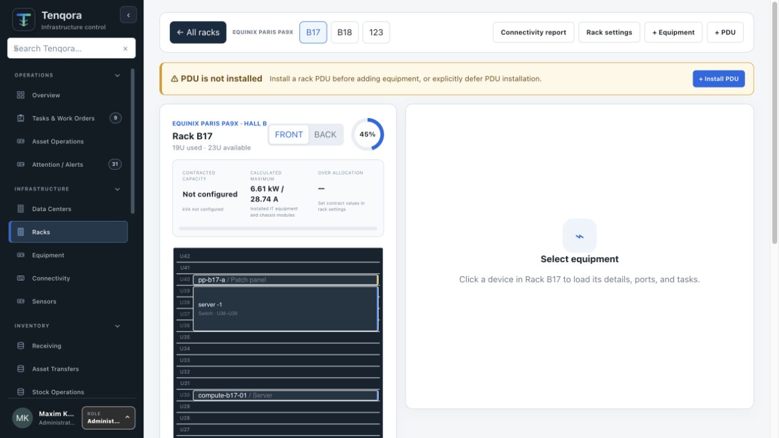Click the Data Centers sidebar icon
This screenshot has width=779, height=438.
20,209
